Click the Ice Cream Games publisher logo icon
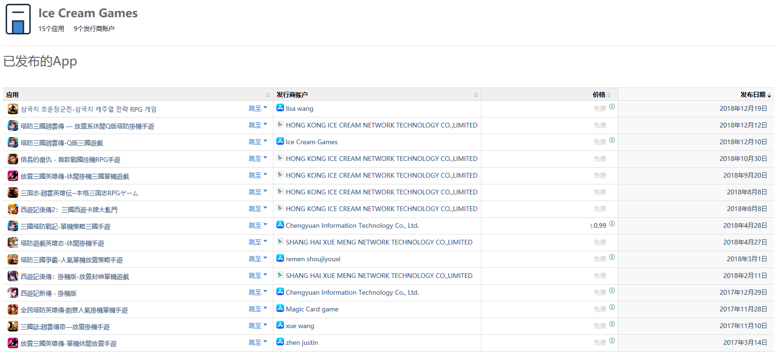Screen dimensions: 777x352 coord(18,19)
